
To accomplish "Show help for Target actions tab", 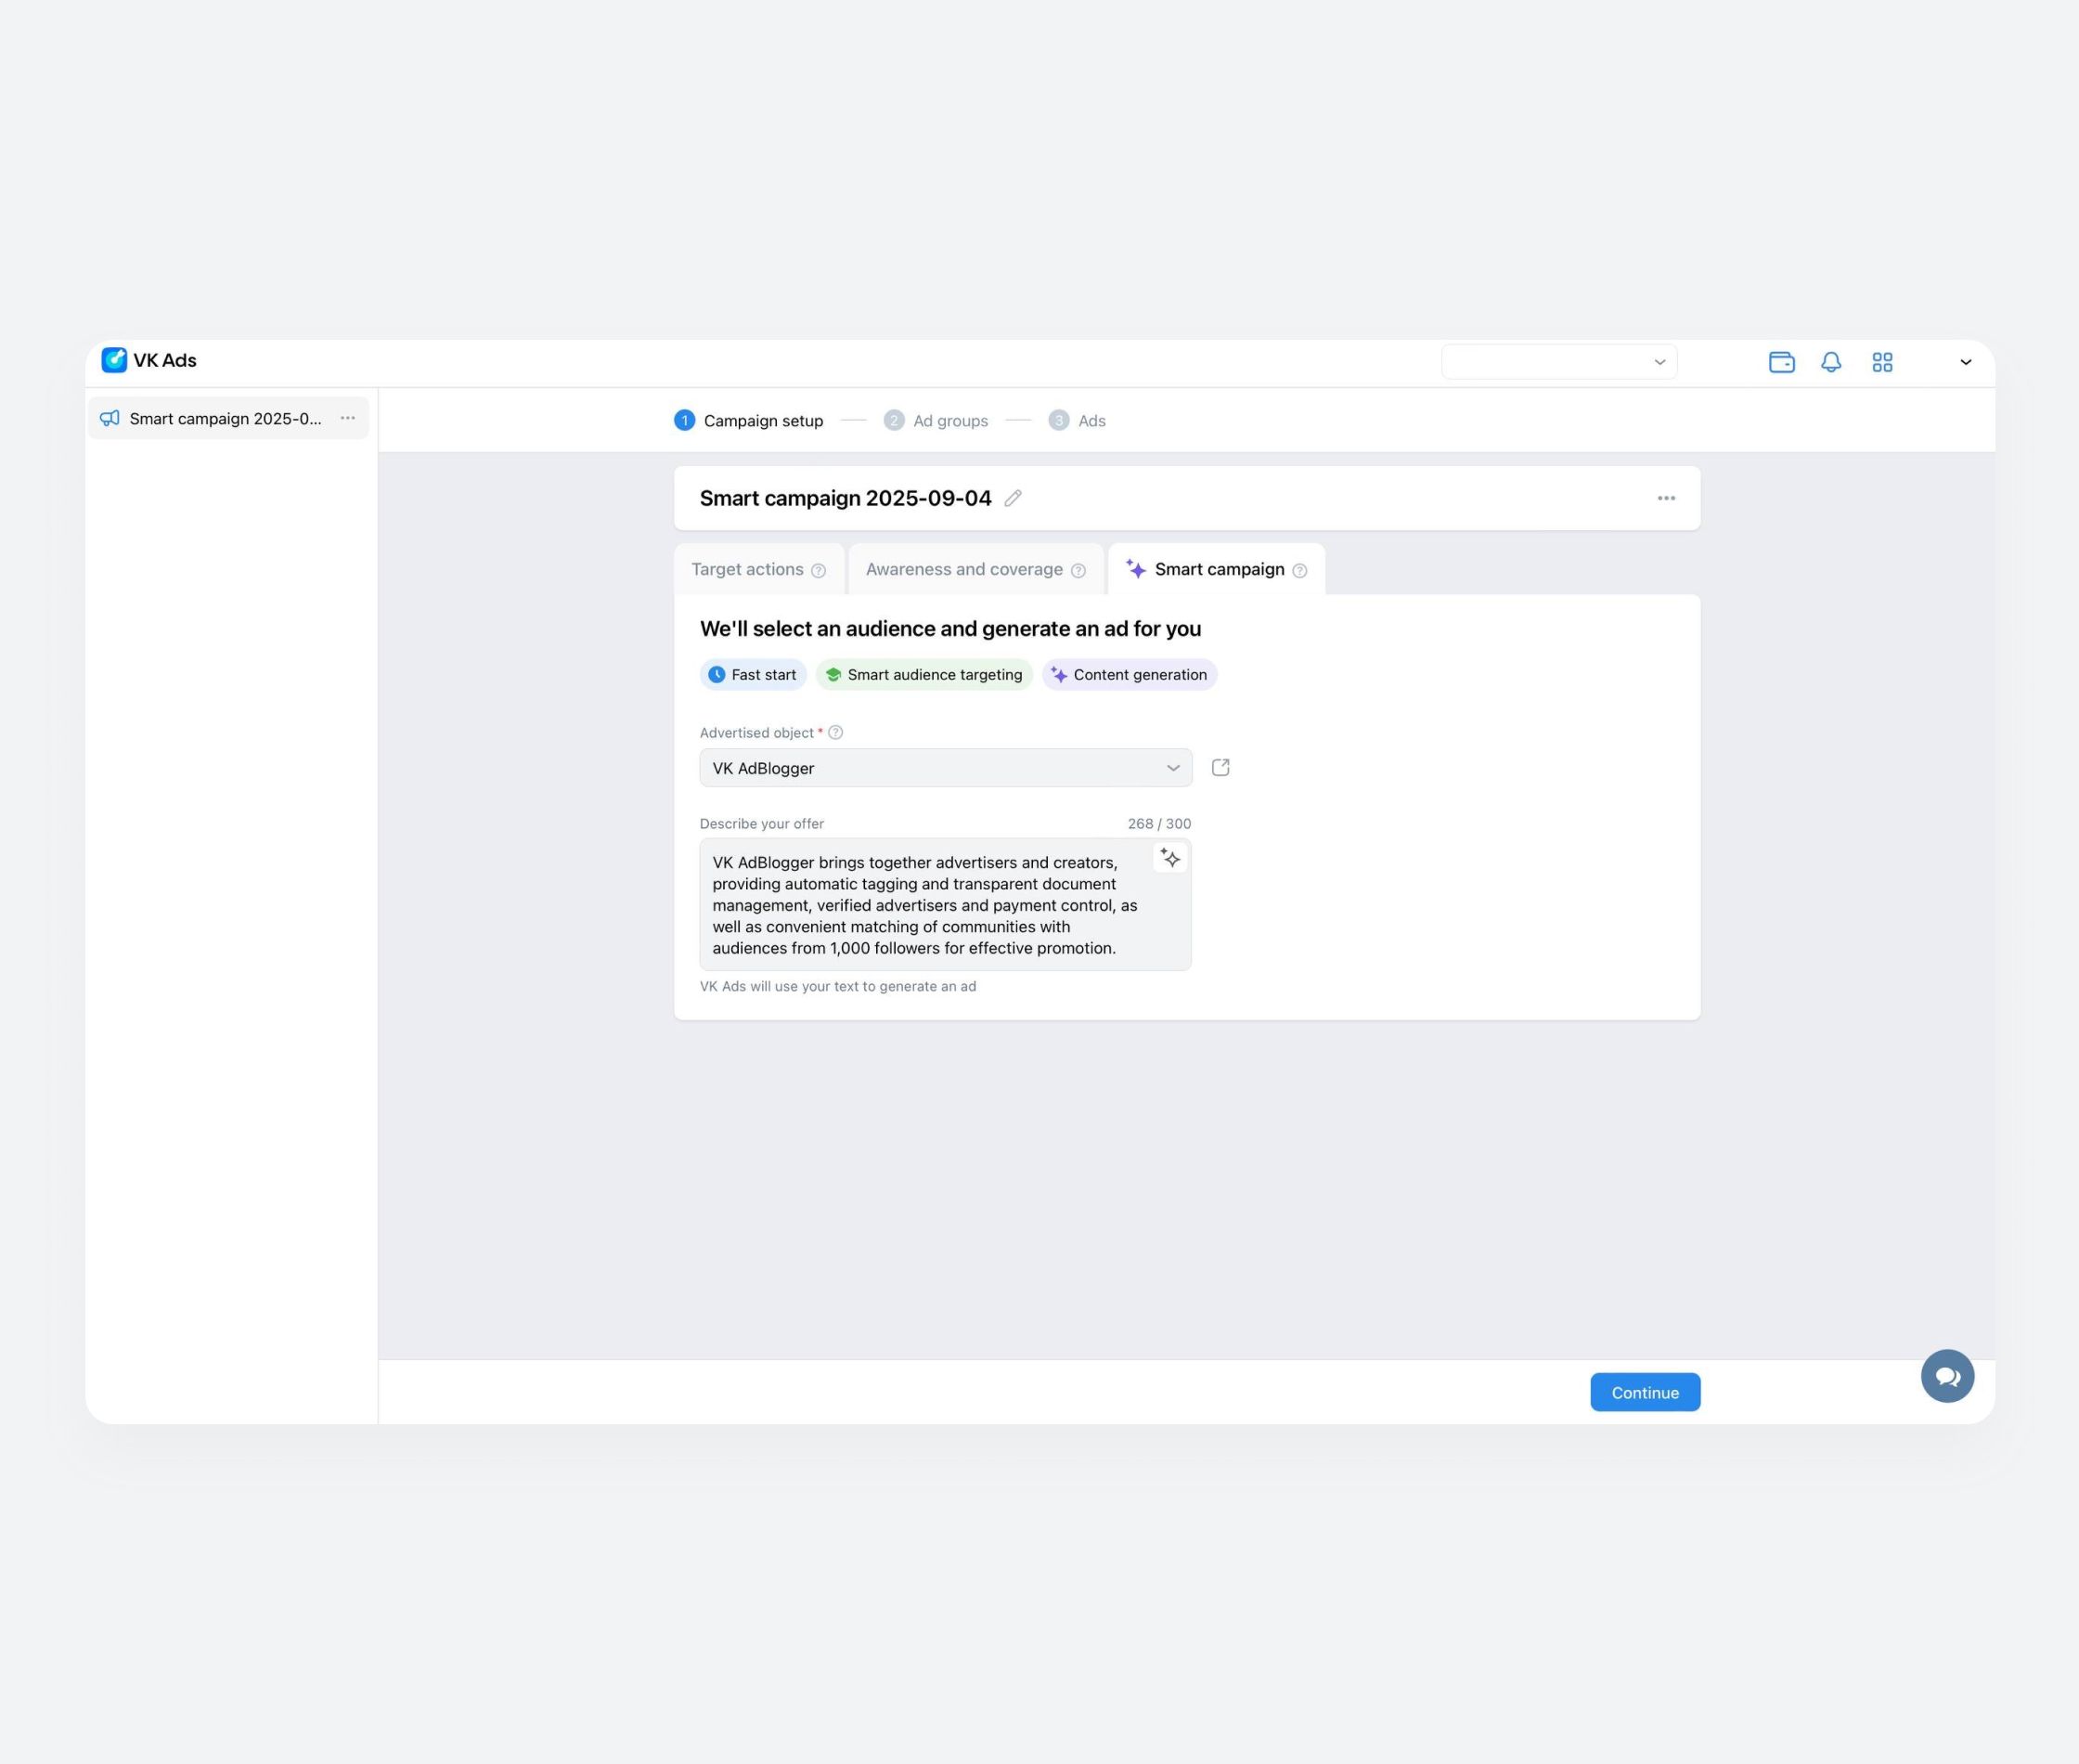I will pos(820,570).
